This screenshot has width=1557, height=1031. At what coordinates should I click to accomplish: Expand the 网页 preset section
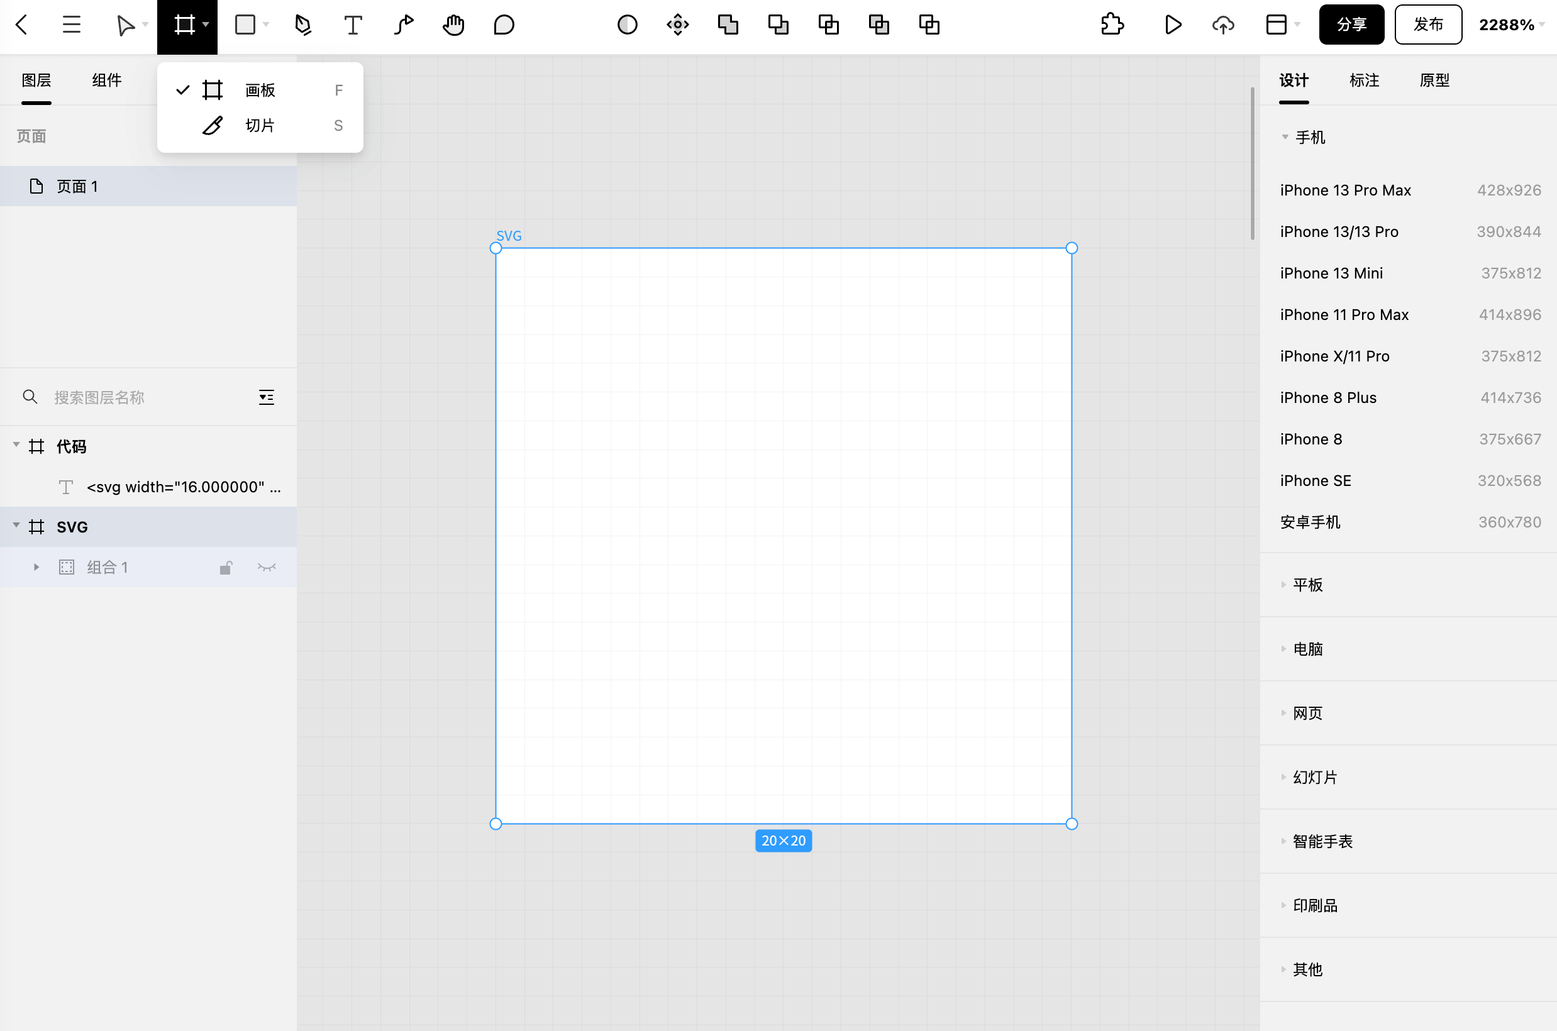1283,713
